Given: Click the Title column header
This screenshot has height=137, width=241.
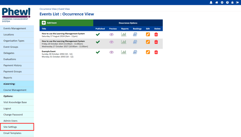Looking at the screenshot, I should (x=44, y=29).
